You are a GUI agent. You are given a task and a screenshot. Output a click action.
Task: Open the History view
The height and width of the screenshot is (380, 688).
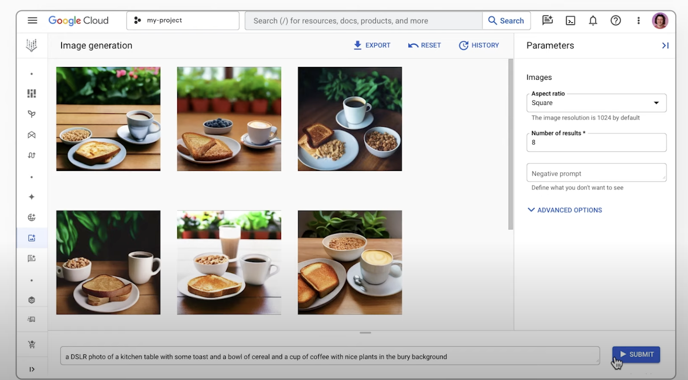(479, 45)
